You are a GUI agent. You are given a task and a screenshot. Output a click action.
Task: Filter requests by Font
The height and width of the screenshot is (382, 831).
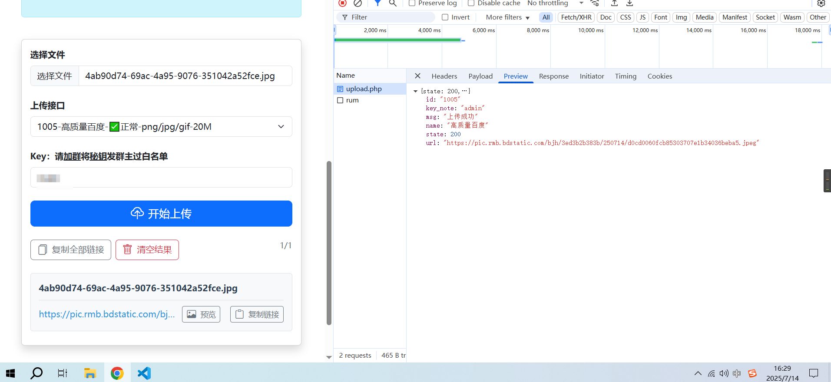pyautogui.click(x=661, y=17)
